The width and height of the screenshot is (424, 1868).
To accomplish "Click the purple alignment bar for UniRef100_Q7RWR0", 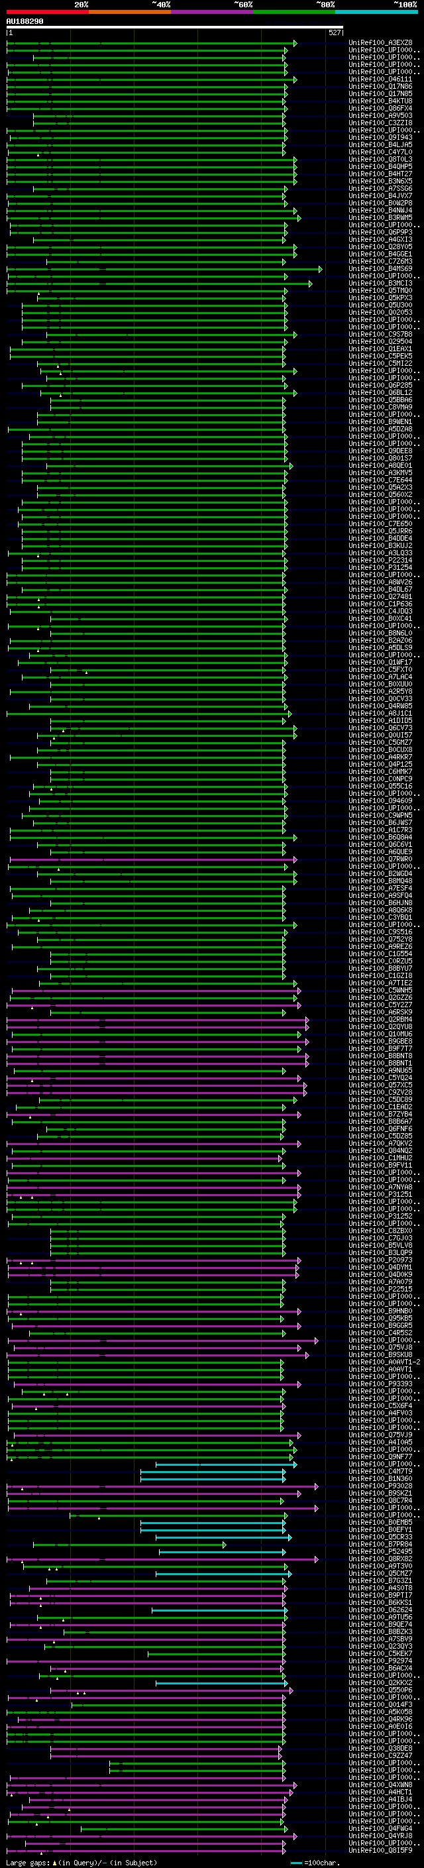I will tap(152, 859).
